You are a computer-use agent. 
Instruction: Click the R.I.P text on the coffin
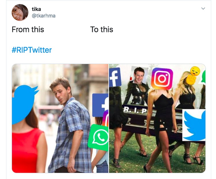coord(135,110)
